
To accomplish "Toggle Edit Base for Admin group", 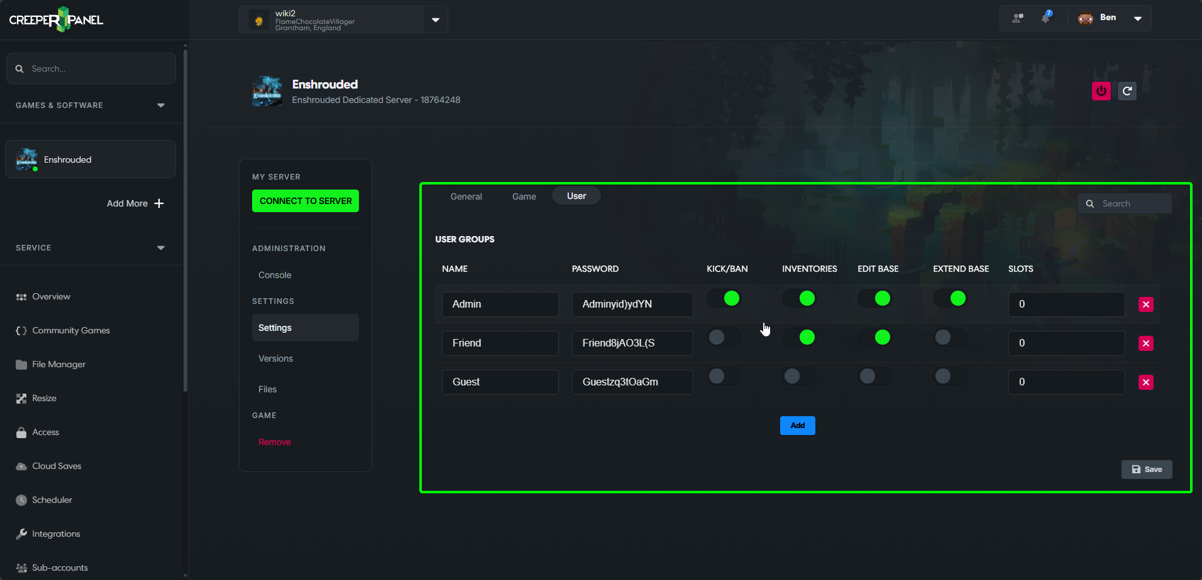I will click(875, 298).
